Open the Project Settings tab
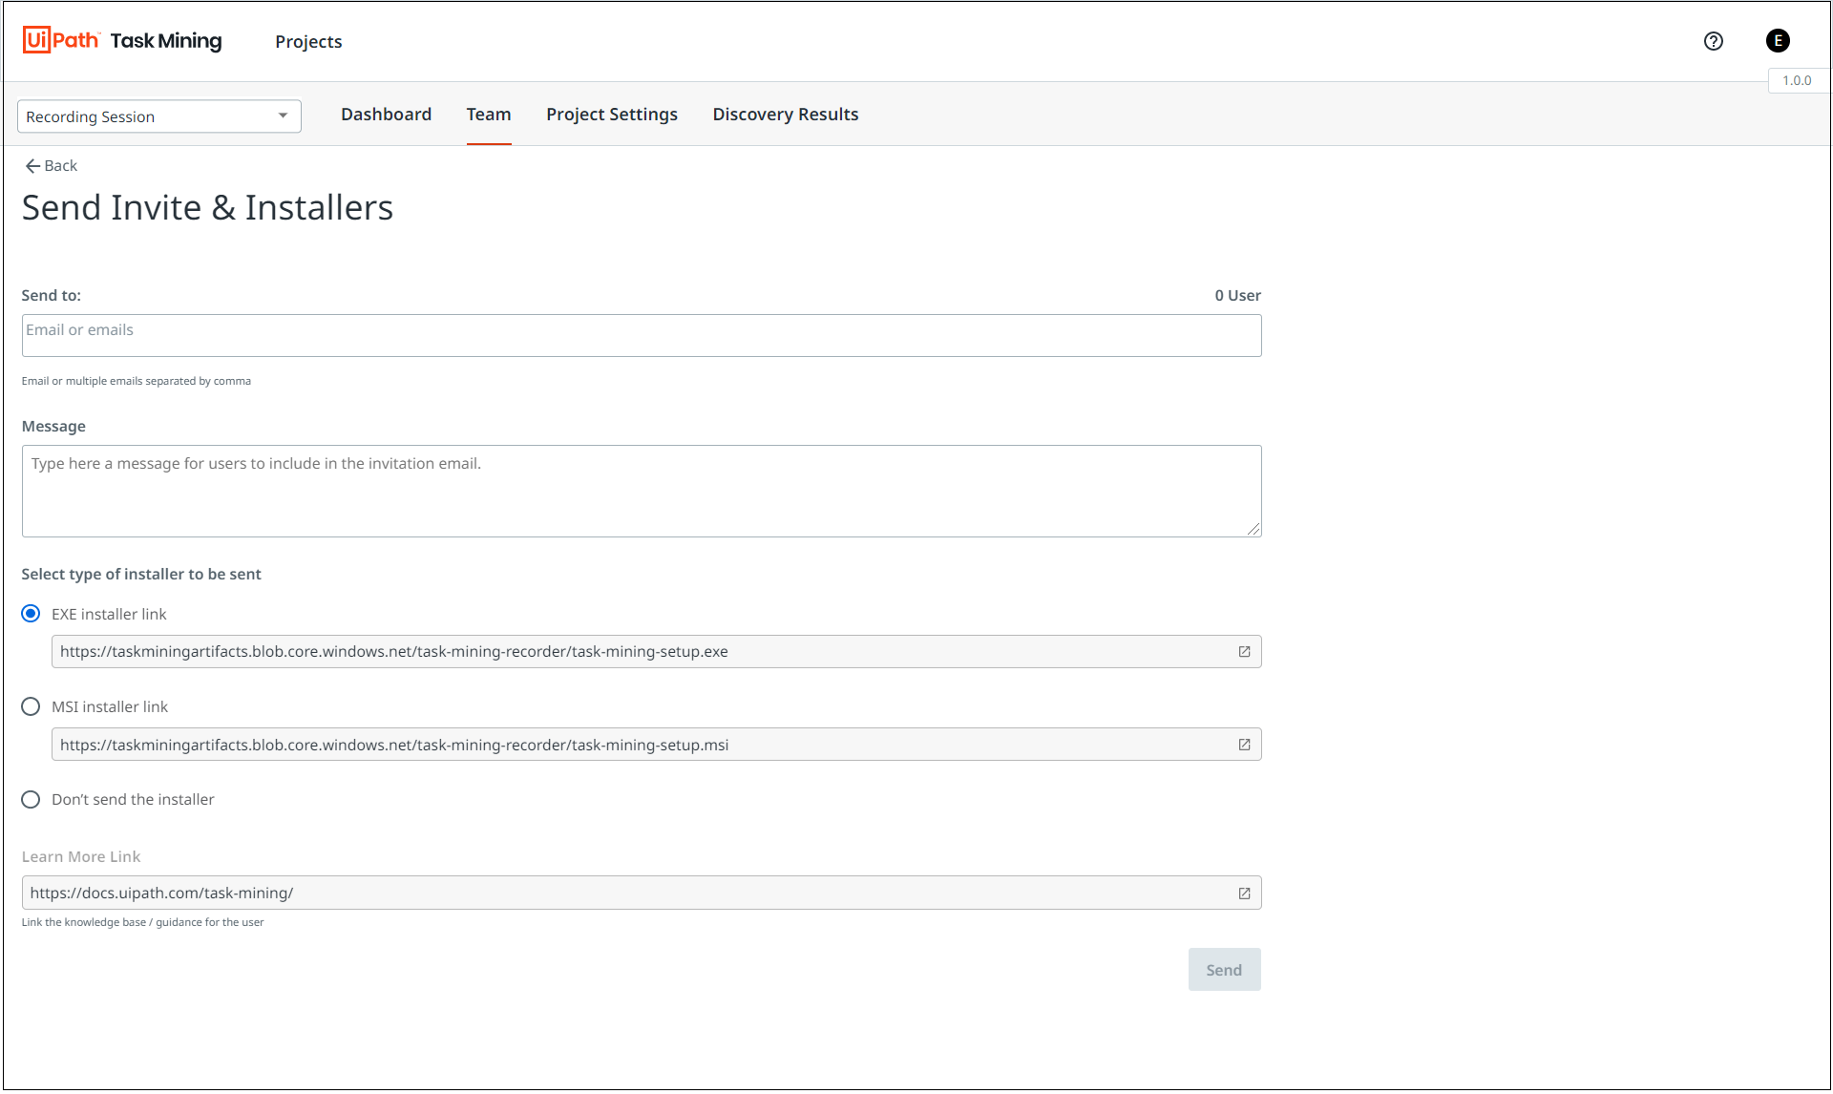The width and height of the screenshot is (1833, 1094). pyautogui.click(x=611, y=115)
